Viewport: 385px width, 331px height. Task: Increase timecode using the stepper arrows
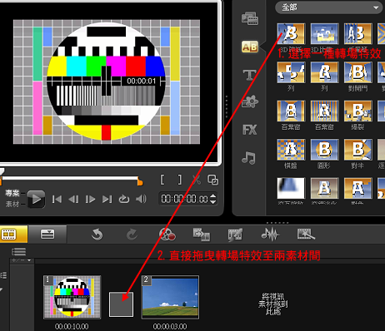tap(213, 195)
